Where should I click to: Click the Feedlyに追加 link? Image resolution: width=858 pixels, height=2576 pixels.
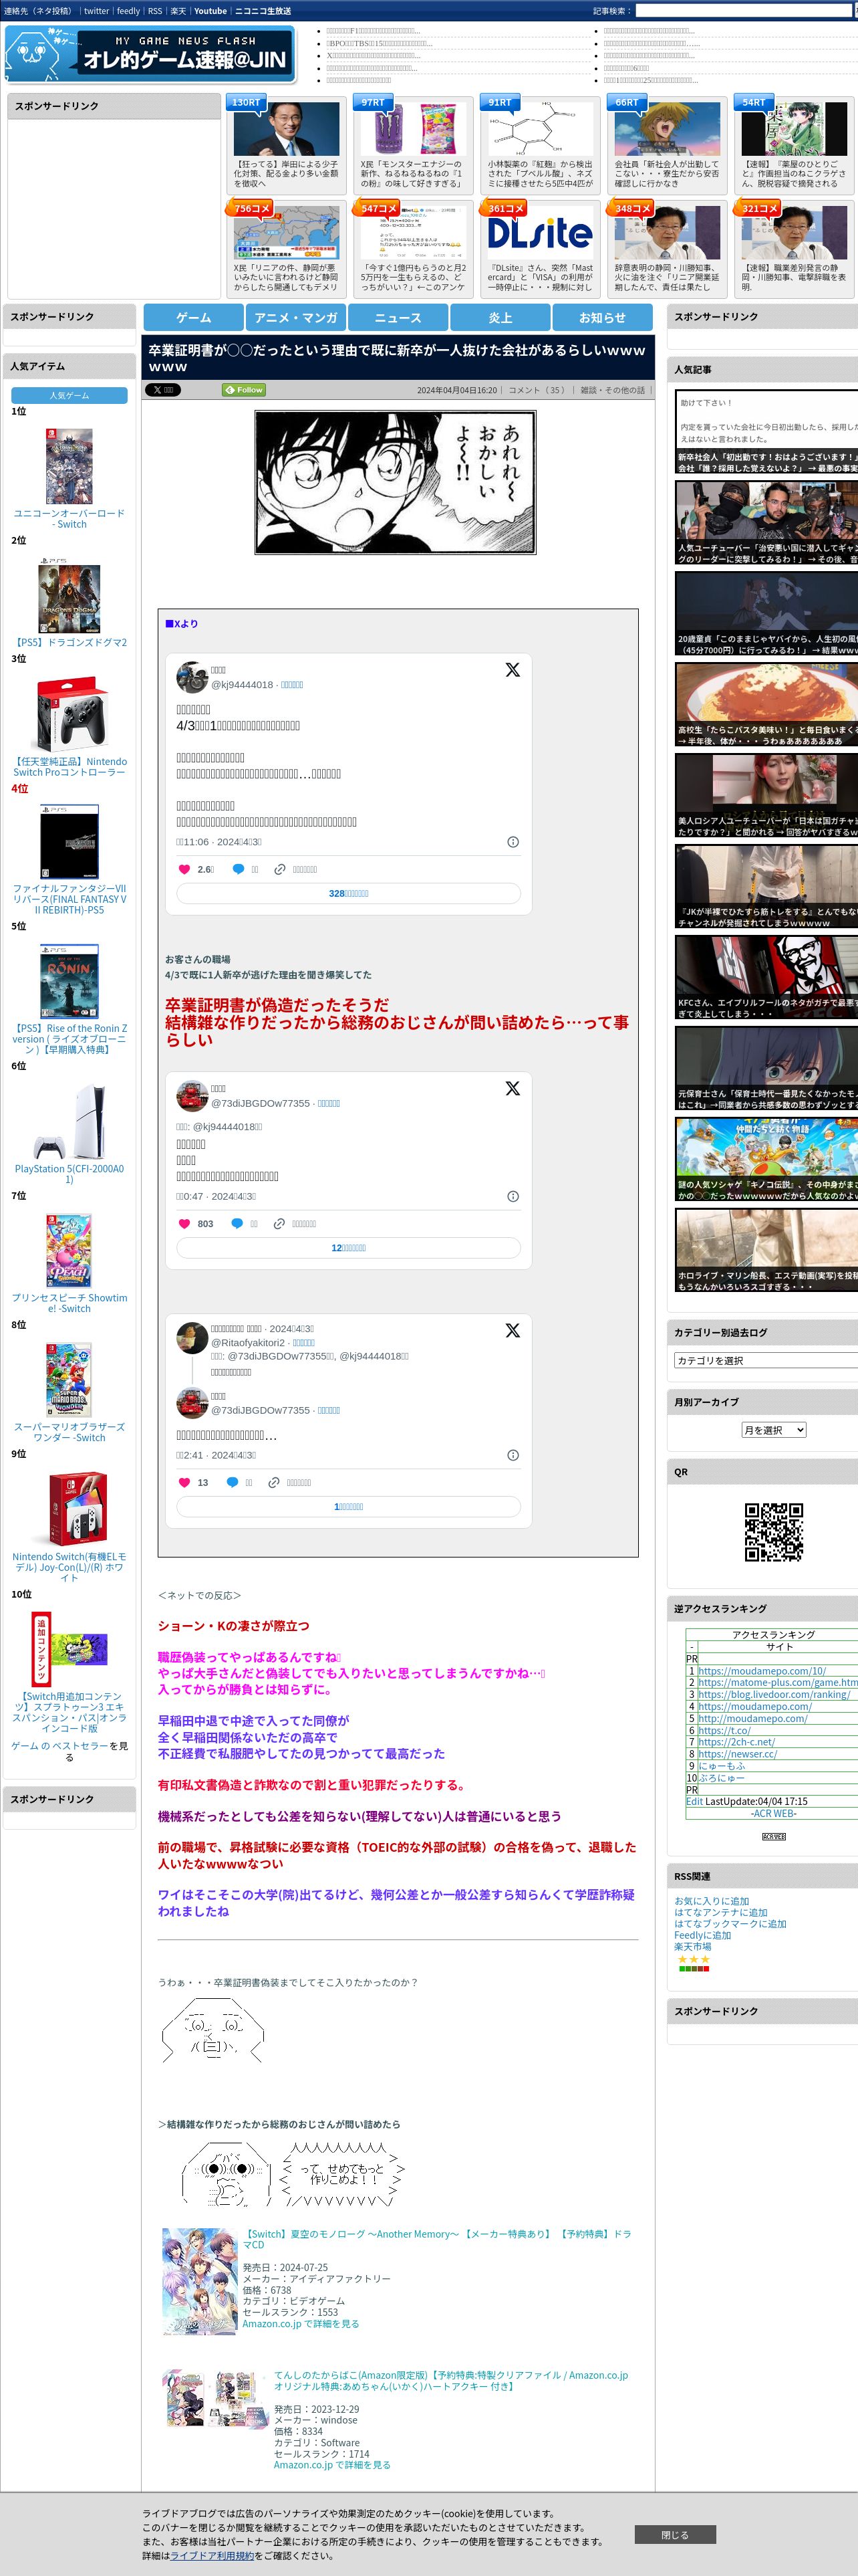pyautogui.click(x=702, y=1935)
